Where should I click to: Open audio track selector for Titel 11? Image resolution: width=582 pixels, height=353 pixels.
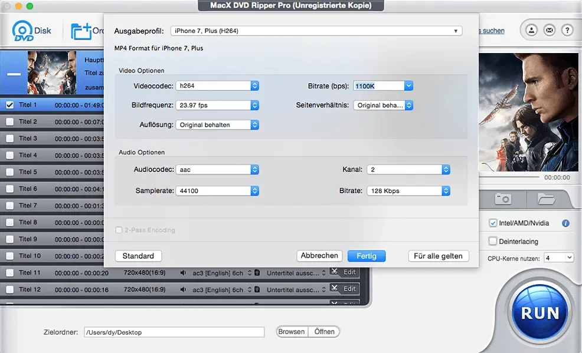[x=222, y=273]
